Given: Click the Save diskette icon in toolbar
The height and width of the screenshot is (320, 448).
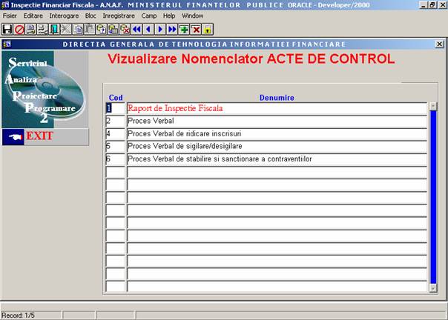Looking at the screenshot, I should (7, 30).
